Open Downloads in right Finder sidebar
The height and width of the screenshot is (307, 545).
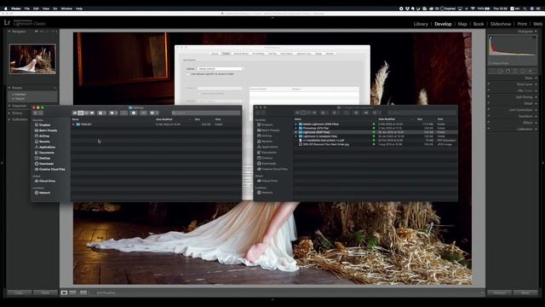[x=269, y=164]
